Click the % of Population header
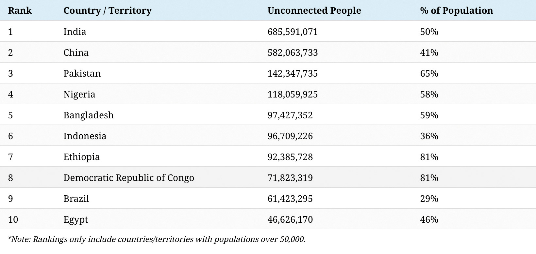The image size is (536, 254). [x=456, y=10]
